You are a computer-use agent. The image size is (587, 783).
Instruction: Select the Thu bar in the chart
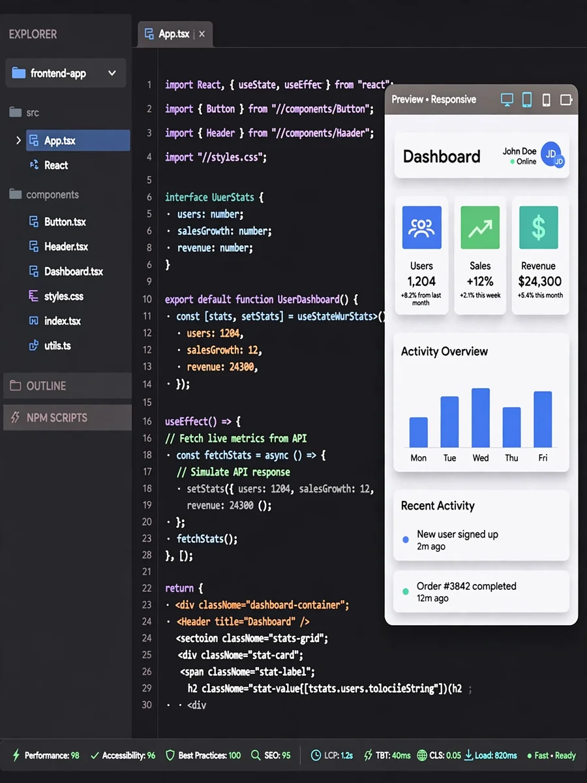pyautogui.click(x=511, y=427)
